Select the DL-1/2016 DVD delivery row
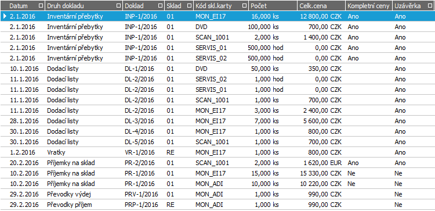 [217, 69]
